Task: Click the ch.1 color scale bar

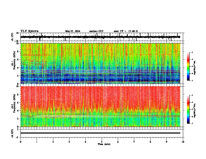Action: pos(188,67)
